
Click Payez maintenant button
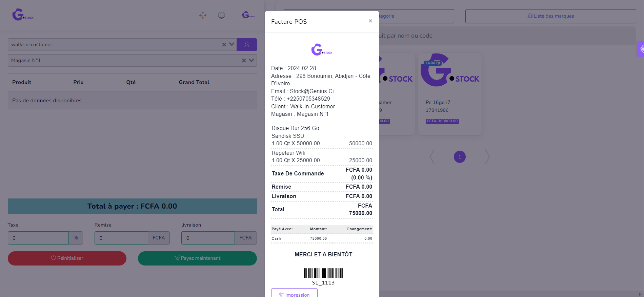pos(197,258)
